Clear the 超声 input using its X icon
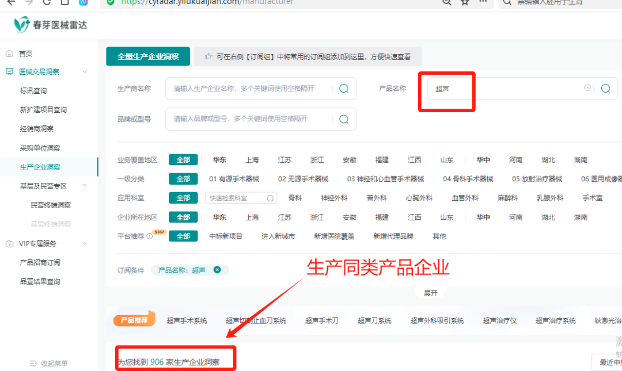The width and height of the screenshot is (622, 371). pyautogui.click(x=587, y=88)
